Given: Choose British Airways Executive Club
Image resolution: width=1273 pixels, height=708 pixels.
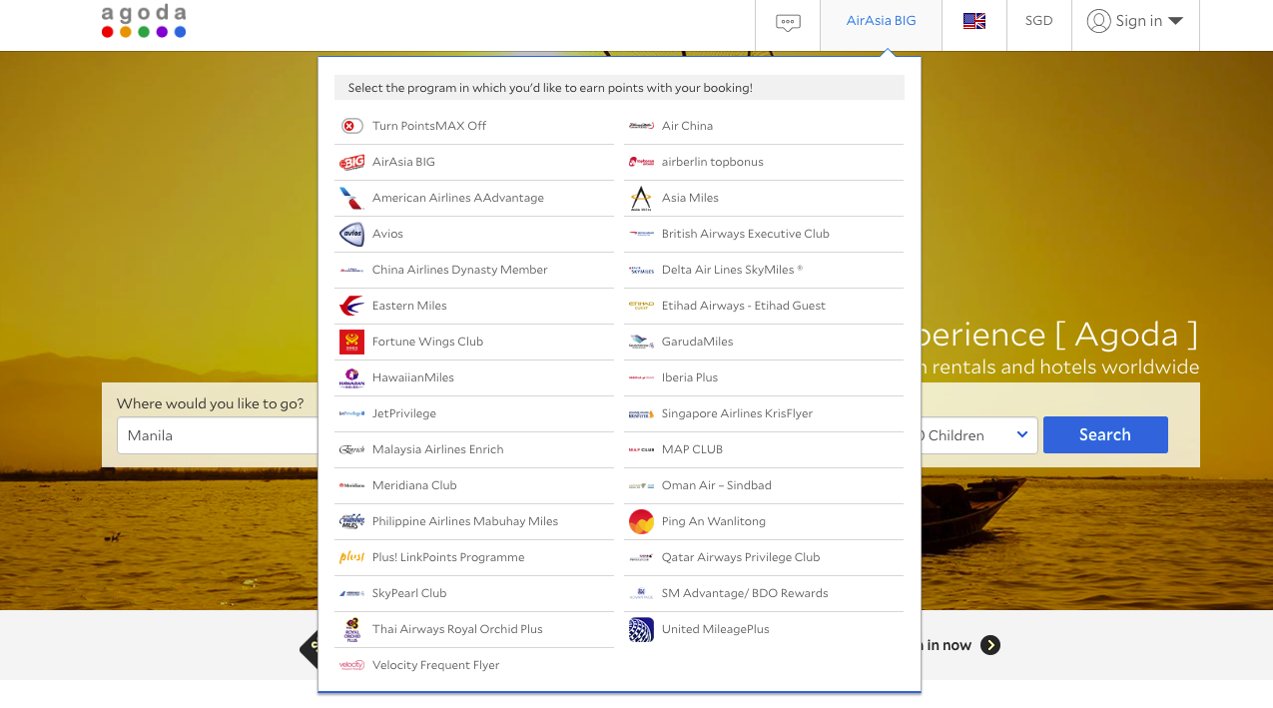Looking at the screenshot, I should pyautogui.click(x=764, y=234).
